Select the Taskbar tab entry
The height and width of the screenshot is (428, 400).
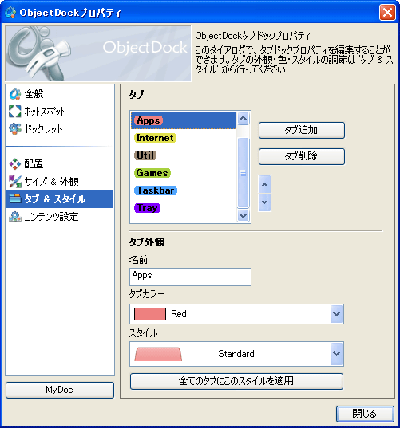[x=184, y=190]
